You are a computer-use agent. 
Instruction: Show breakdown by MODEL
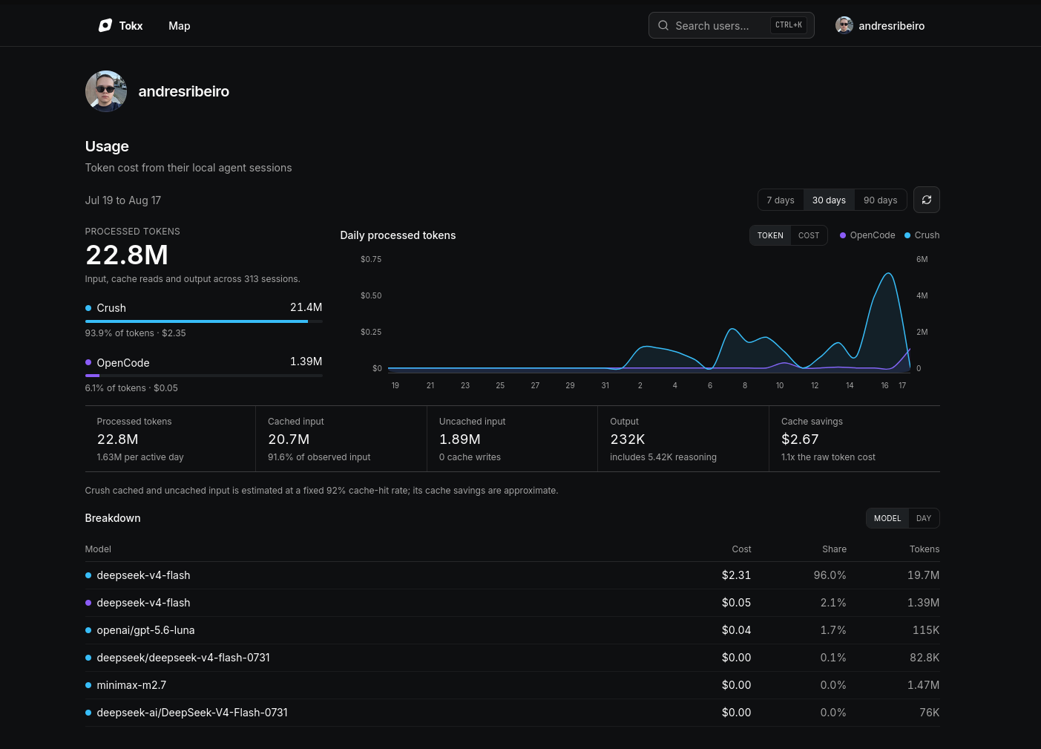pyautogui.click(x=887, y=518)
